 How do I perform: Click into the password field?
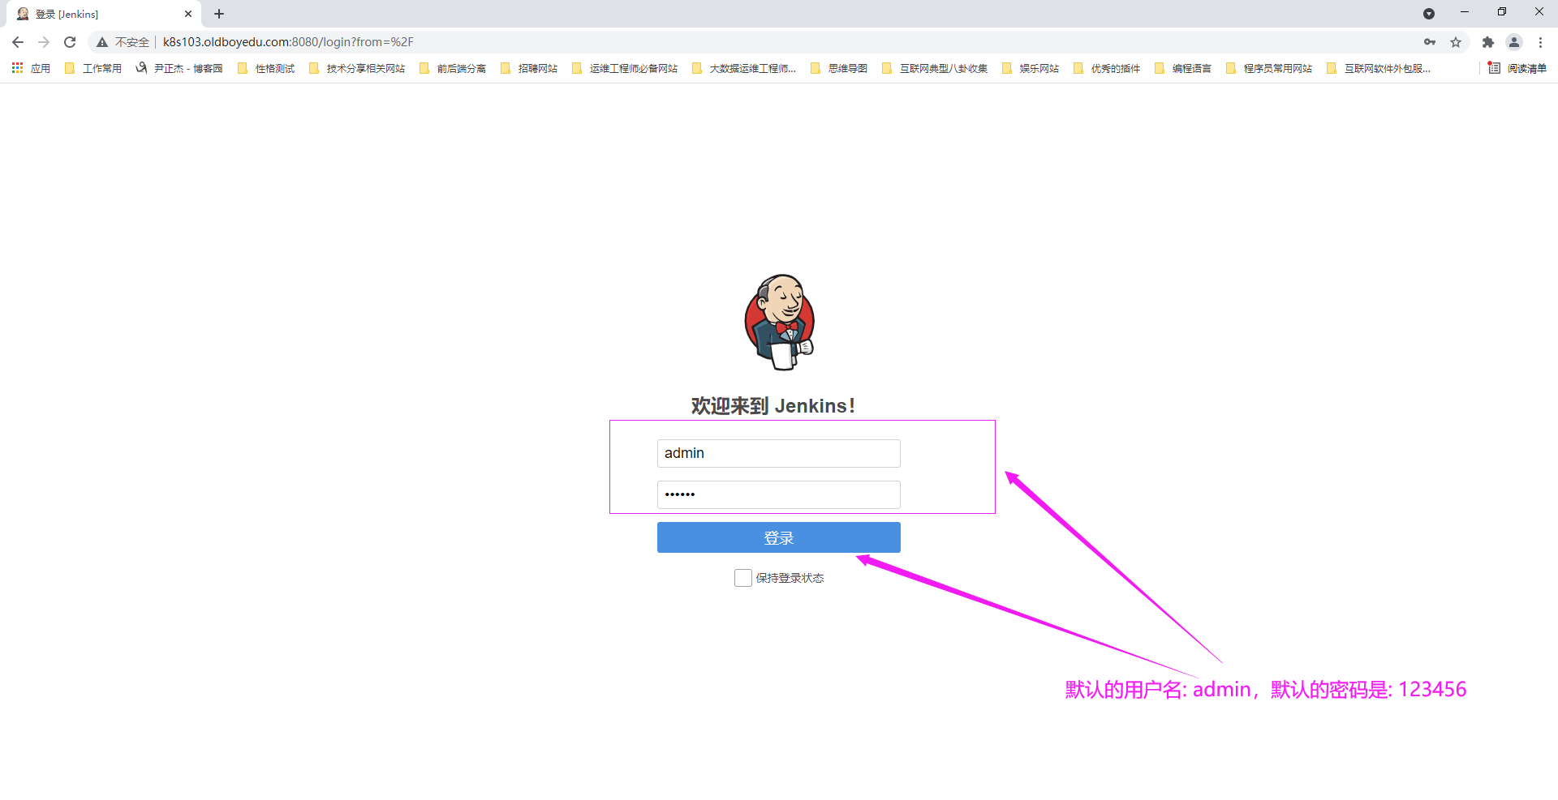tap(778, 494)
